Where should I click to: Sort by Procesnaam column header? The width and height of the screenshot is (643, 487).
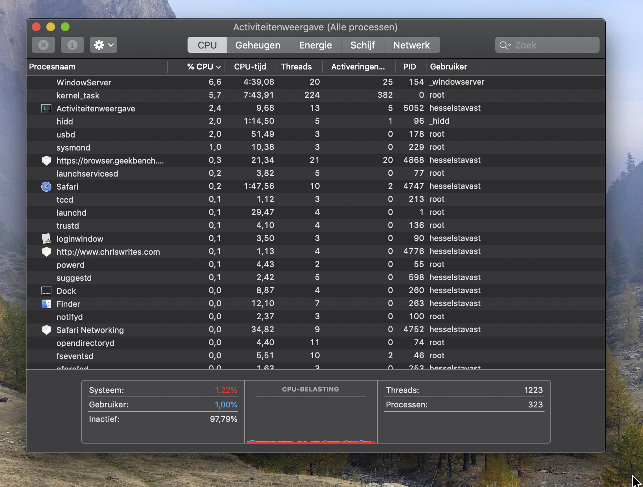click(x=97, y=67)
